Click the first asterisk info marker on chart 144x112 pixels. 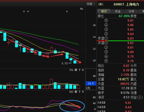[x=24, y=12]
